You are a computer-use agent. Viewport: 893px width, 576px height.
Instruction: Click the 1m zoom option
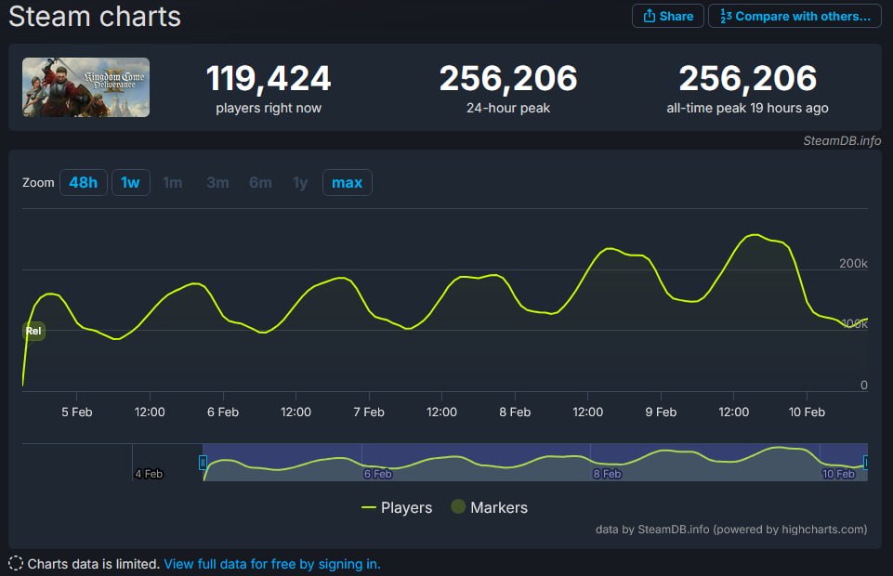[x=172, y=182]
